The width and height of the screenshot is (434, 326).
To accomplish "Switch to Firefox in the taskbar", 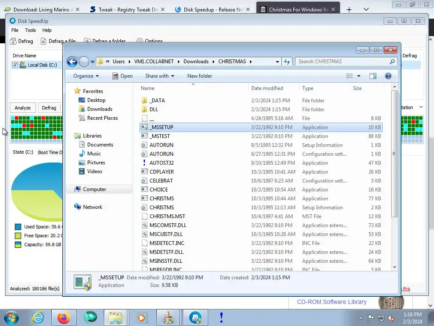I will [64, 318].
